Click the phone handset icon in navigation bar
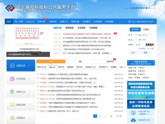 pyautogui.click(x=130, y=22)
